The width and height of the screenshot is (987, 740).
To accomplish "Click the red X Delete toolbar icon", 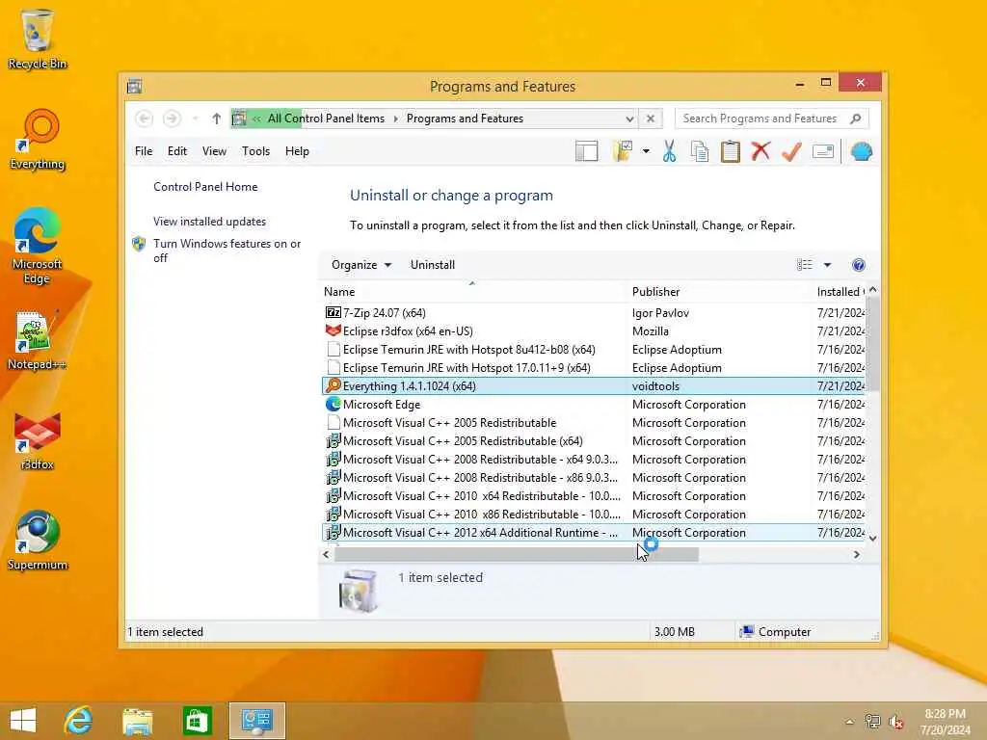I will (x=760, y=151).
